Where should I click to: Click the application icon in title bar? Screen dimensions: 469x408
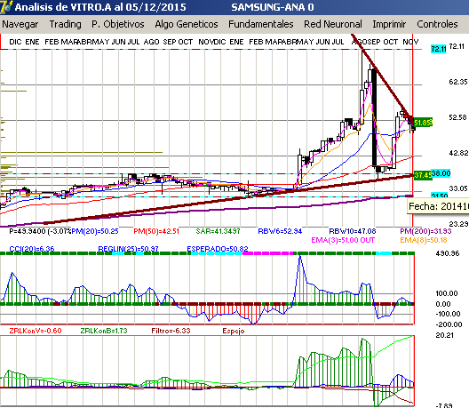6,7
